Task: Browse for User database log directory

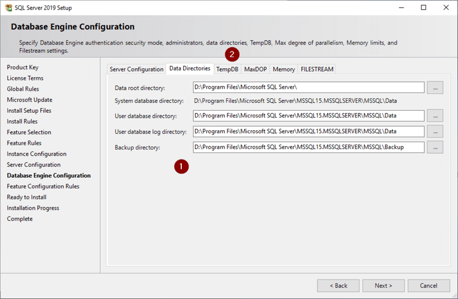Action: (435, 132)
